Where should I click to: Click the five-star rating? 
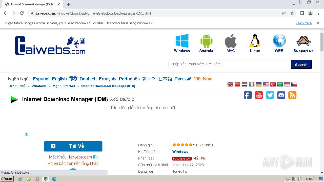click(x=182, y=145)
